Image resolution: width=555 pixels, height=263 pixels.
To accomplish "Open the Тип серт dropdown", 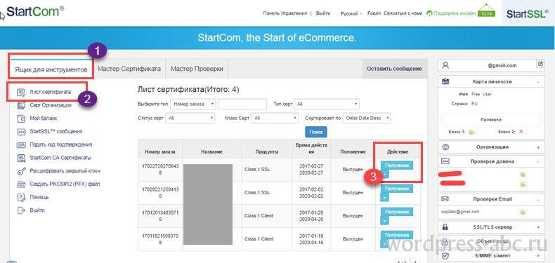I will coord(327,104).
